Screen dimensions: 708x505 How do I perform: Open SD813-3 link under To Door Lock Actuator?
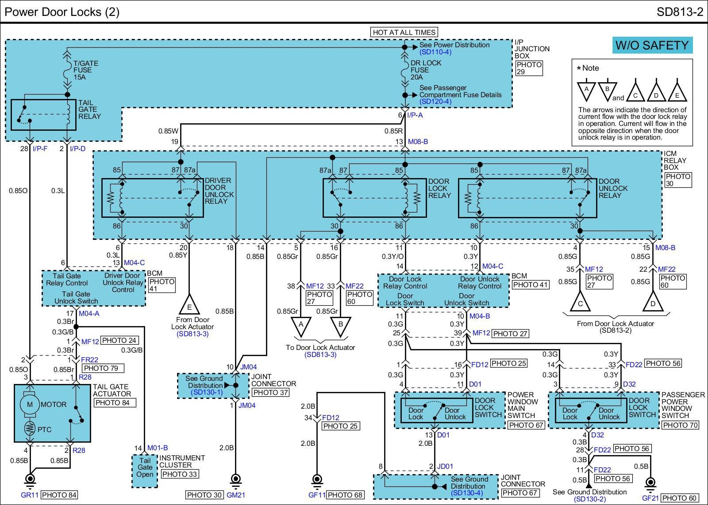[x=320, y=355]
